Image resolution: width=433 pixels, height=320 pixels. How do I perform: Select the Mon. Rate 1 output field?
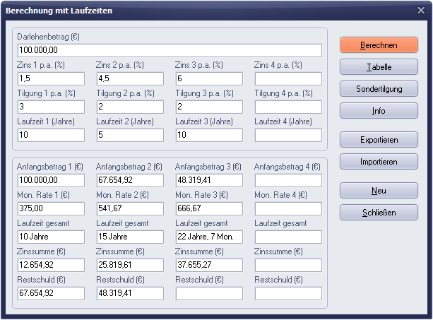[x=51, y=208]
